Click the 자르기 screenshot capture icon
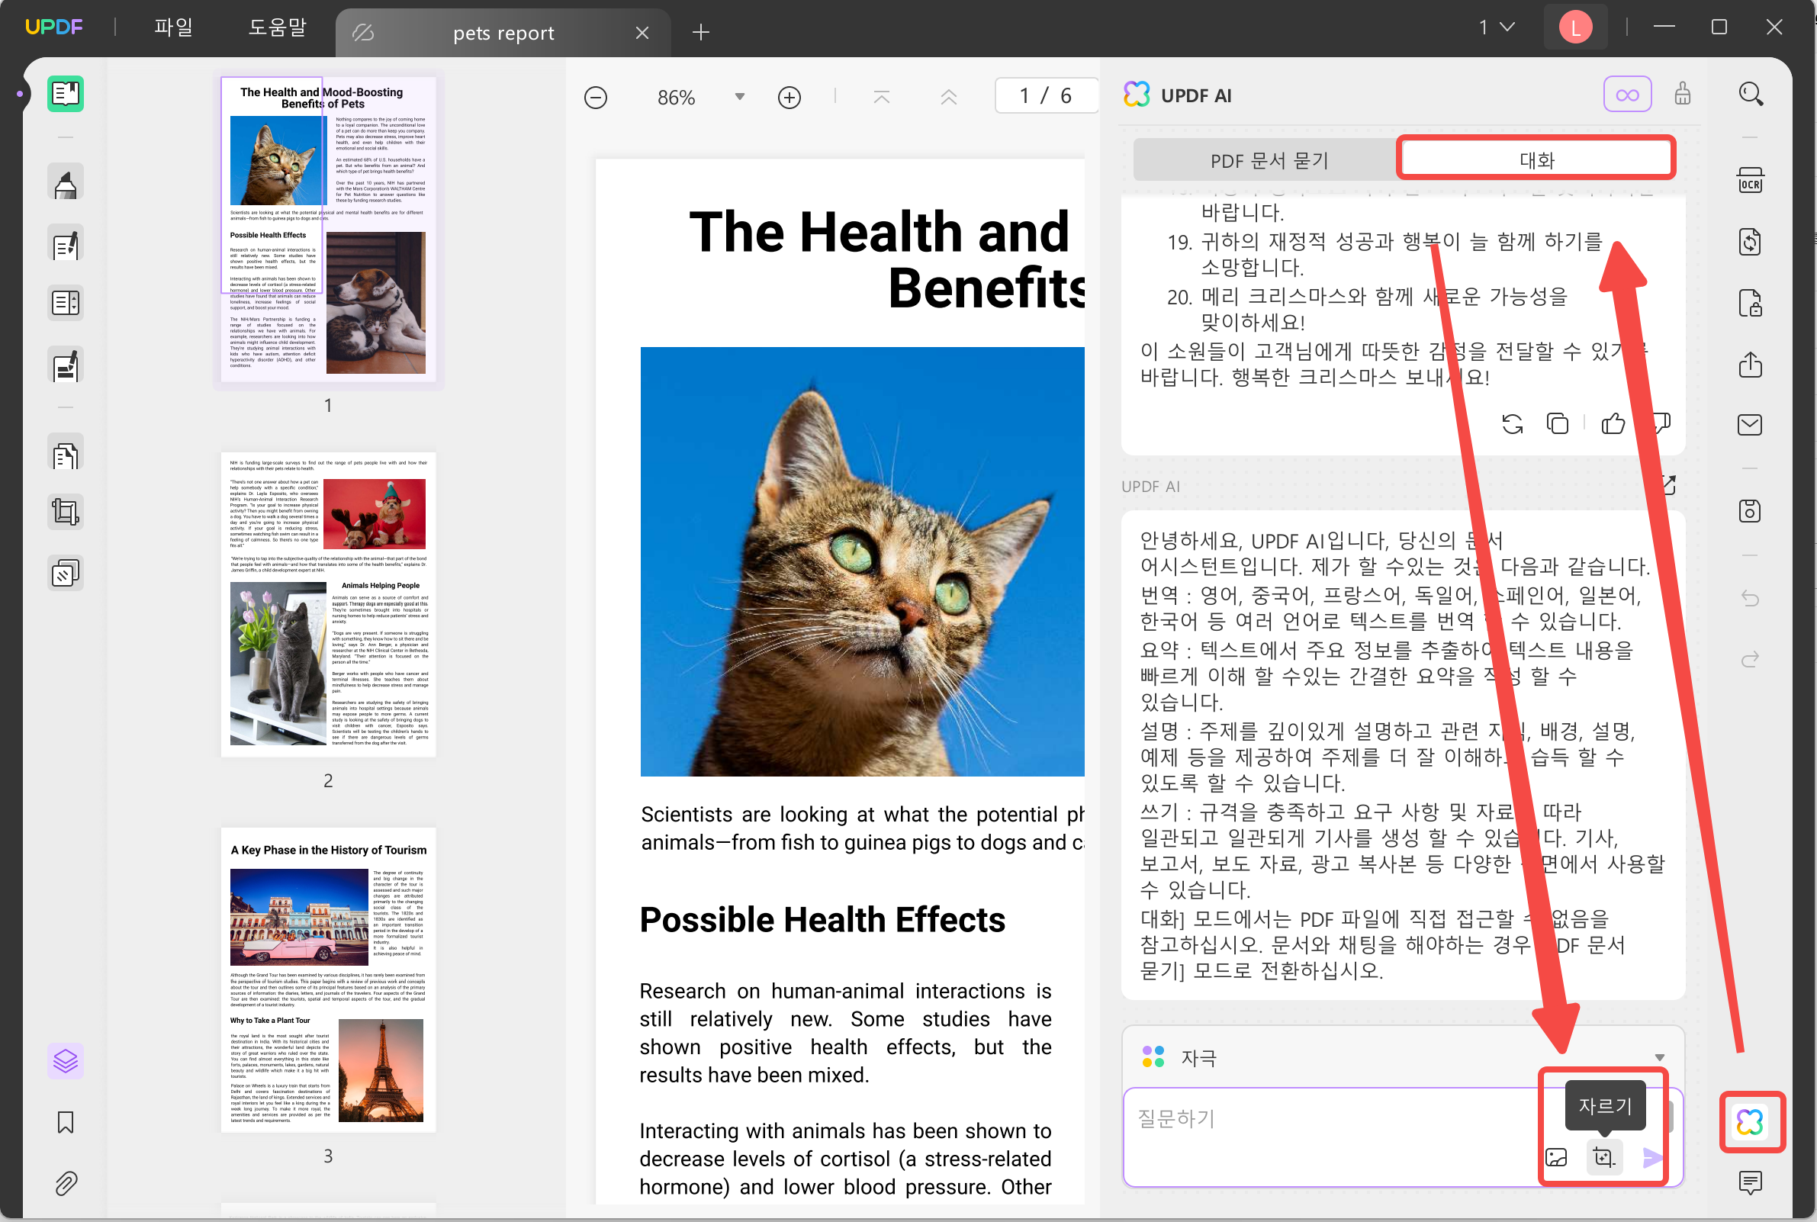1817x1222 pixels. click(x=1603, y=1158)
